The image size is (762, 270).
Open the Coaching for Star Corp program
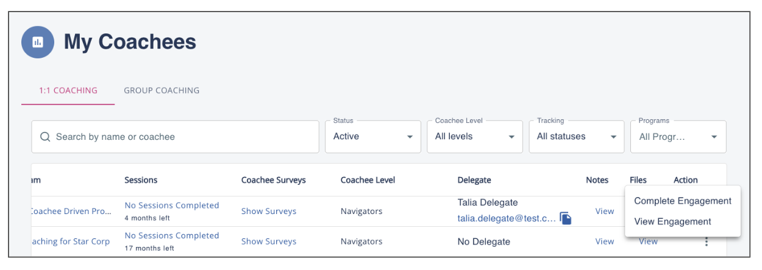pos(70,241)
